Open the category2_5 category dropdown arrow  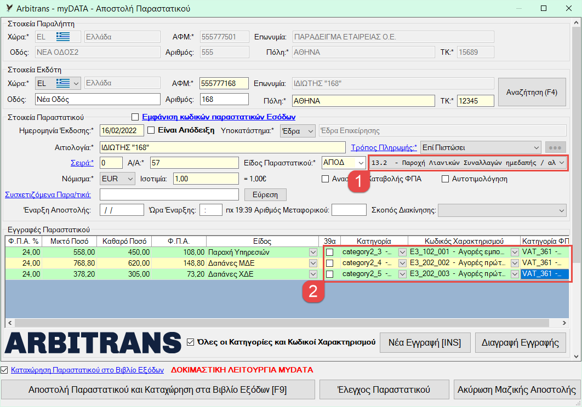pyautogui.click(x=402, y=274)
